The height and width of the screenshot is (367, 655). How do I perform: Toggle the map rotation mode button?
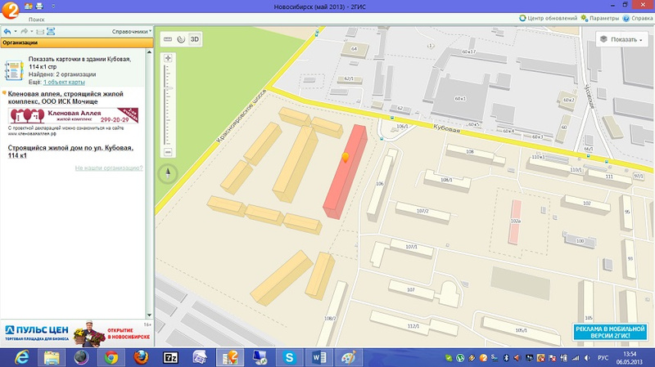click(x=181, y=38)
